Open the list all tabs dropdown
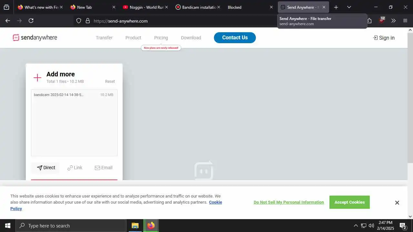This screenshot has width=413, height=232. point(349,7)
